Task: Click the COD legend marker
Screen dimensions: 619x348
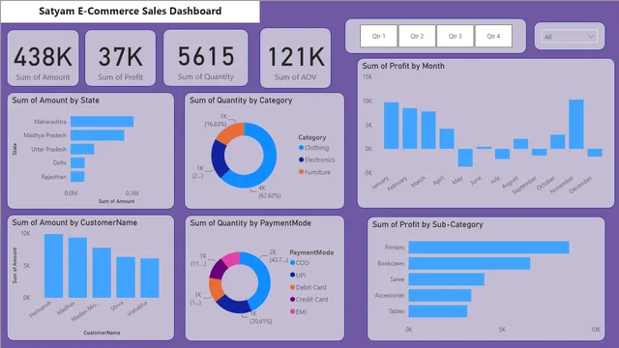Action: (x=292, y=263)
